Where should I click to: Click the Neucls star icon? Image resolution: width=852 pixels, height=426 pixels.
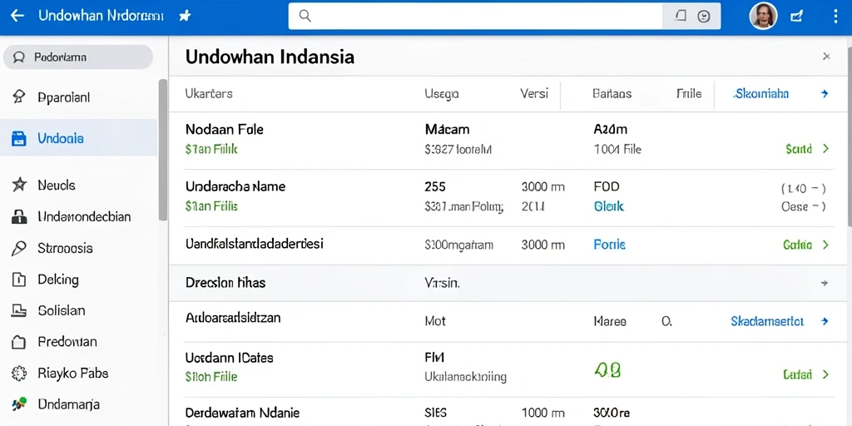click(19, 185)
